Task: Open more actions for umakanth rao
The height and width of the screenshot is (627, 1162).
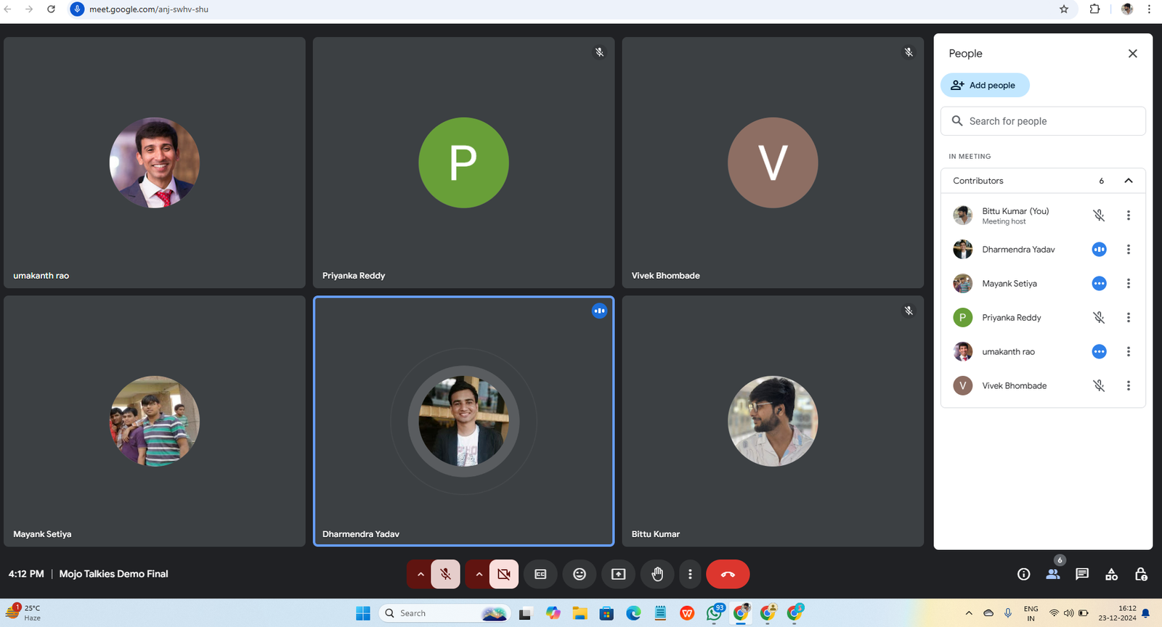Action: 1128,352
